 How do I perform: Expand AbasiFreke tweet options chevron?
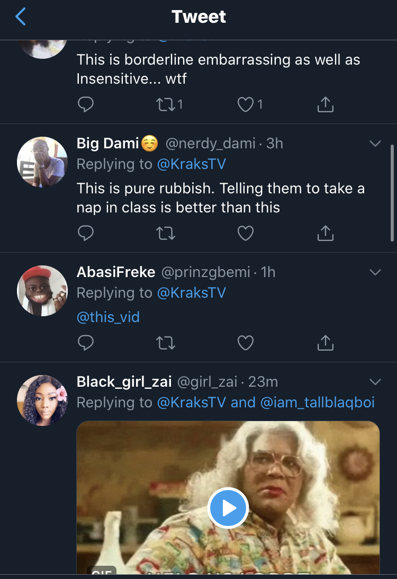tap(375, 272)
